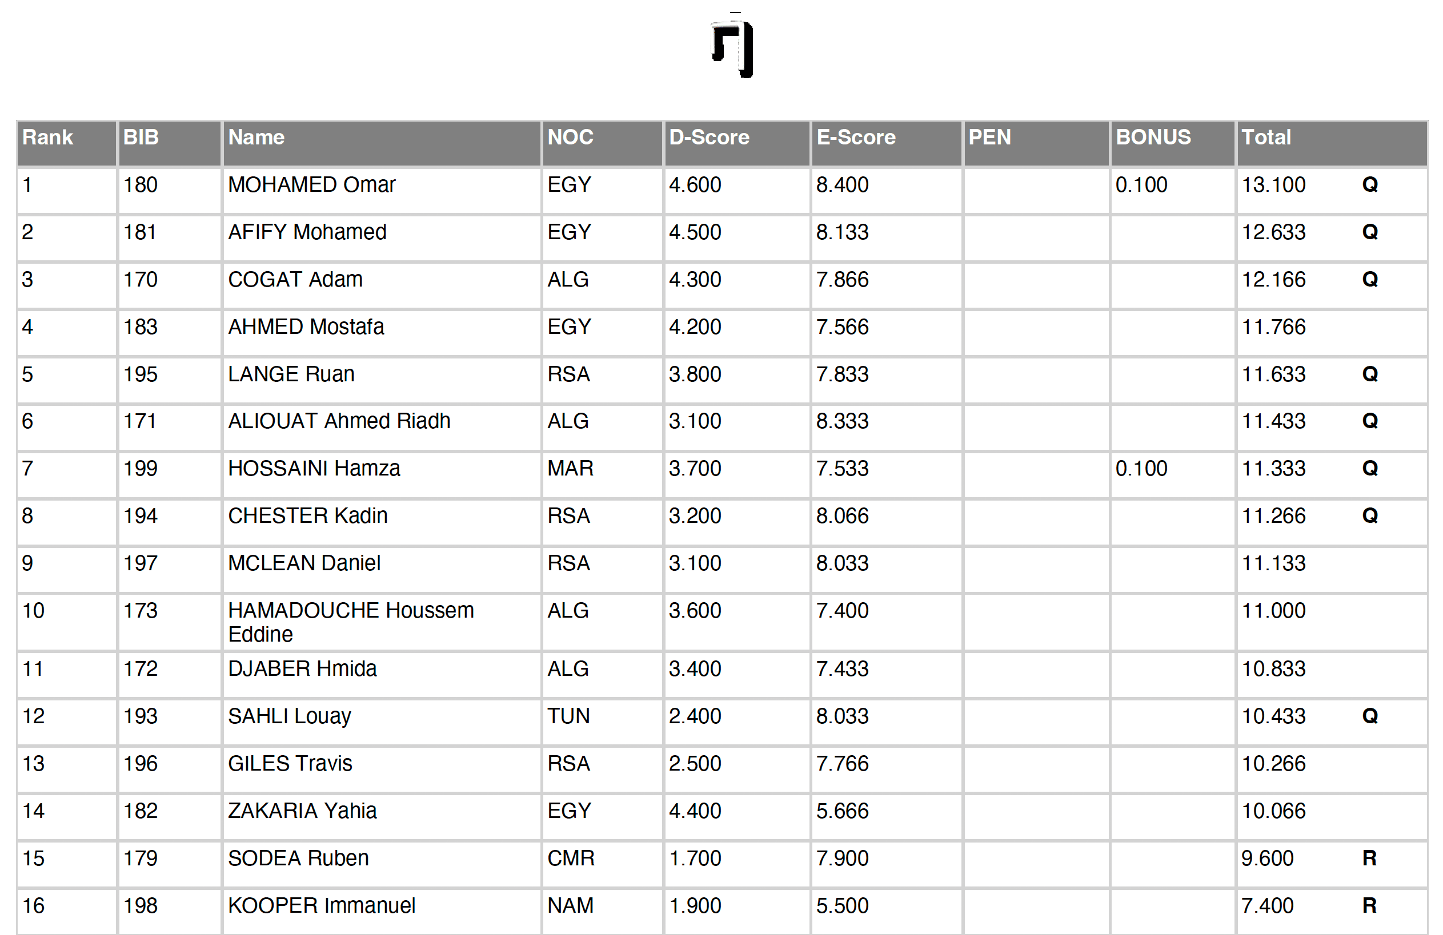The image size is (1443, 935).
Task: Click the E-Score column header
Action: coord(856,138)
